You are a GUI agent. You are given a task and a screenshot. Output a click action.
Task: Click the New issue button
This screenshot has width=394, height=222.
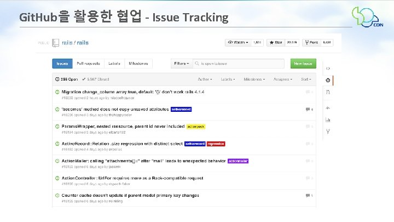(303, 64)
